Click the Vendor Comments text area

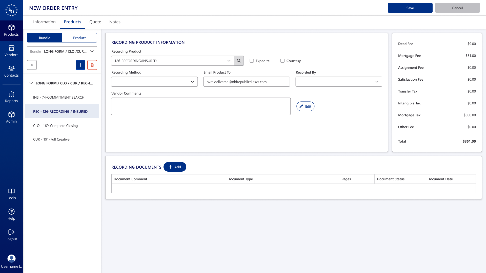(x=201, y=106)
